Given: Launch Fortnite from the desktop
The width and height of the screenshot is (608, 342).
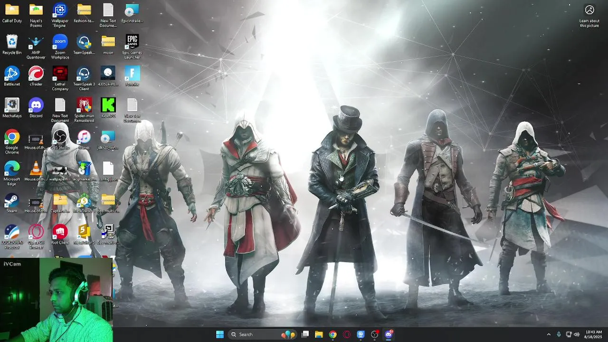Looking at the screenshot, I should click(132, 76).
